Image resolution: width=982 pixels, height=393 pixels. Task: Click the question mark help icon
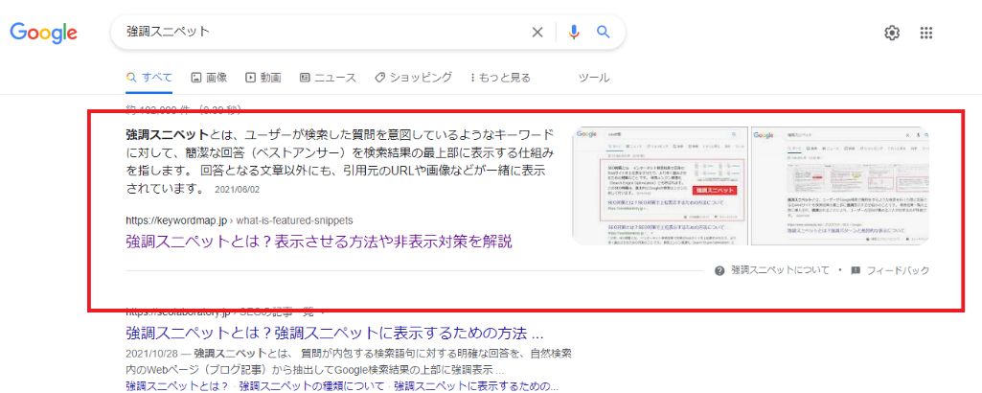coord(719,270)
